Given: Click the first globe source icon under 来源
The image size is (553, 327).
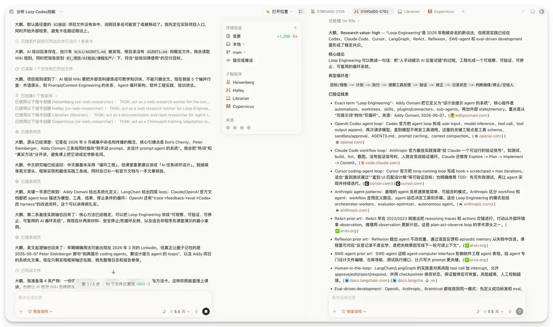Looking at the screenshot, I should click(228, 128).
